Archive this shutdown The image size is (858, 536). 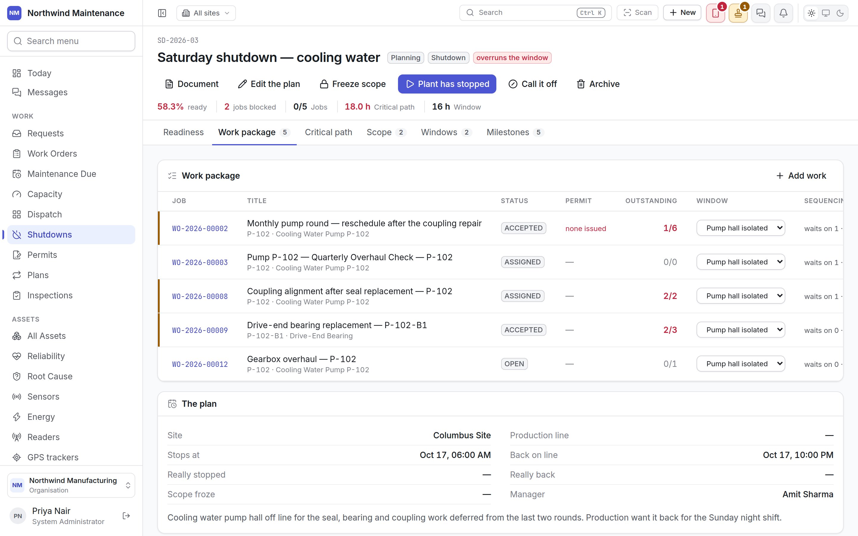tap(598, 84)
